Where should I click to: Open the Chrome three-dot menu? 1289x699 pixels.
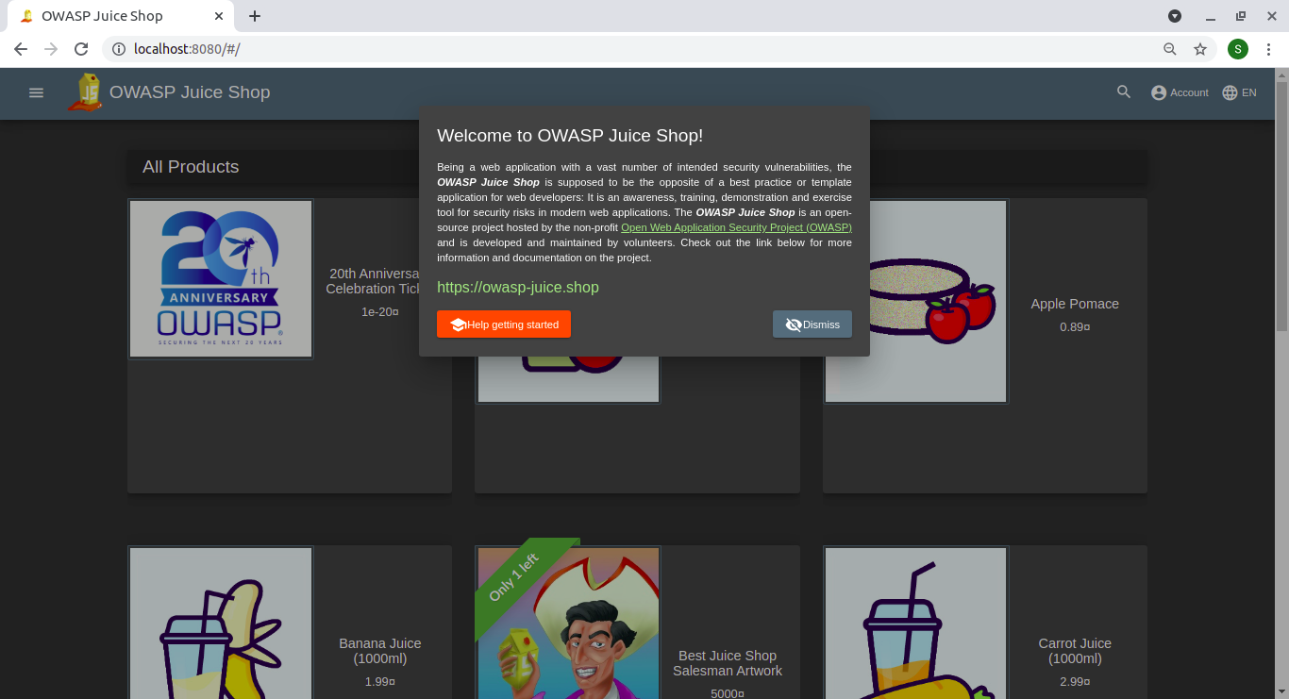coord(1270,49)
